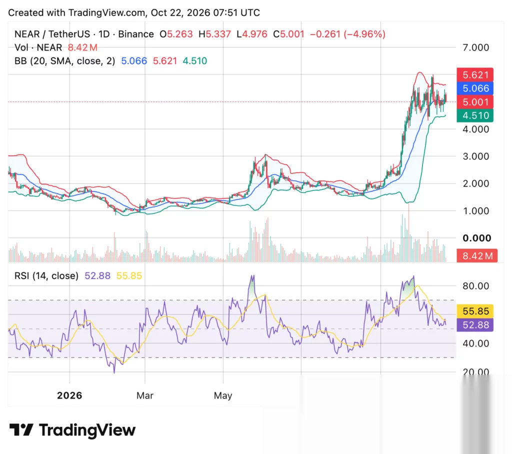Click the change −0.261 (−4.96%) text
The width and height of the screenshot is (512, 454).
click(348, 34)
